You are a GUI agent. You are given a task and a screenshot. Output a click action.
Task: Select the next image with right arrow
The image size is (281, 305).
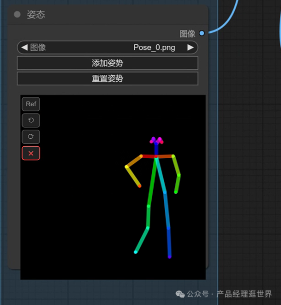[190, 47]
